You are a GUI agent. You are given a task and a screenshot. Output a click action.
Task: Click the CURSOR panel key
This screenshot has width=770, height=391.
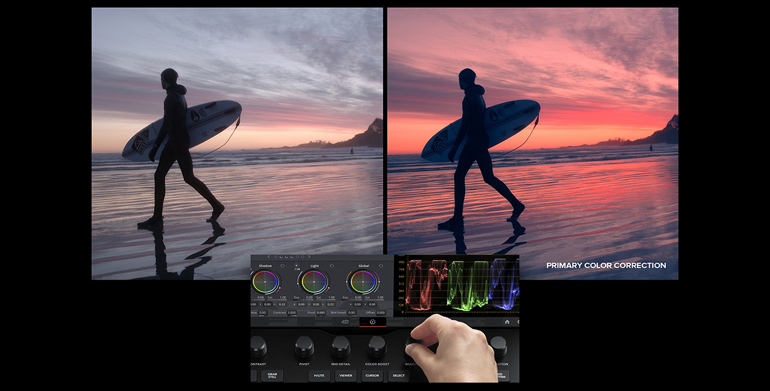coord(372,376)
